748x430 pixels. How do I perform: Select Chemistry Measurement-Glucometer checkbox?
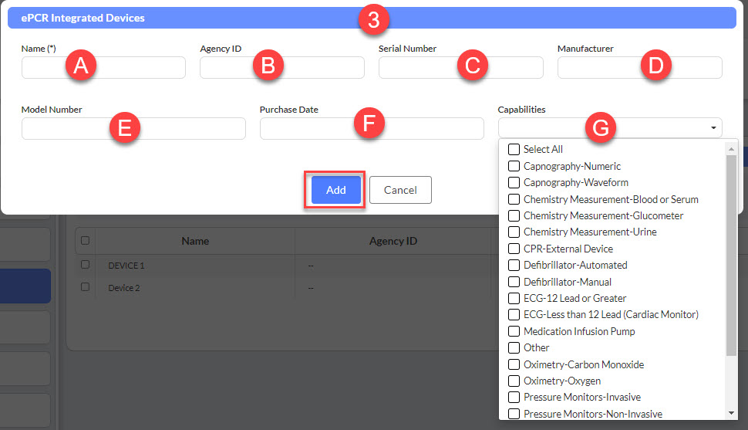pos(514,215)
